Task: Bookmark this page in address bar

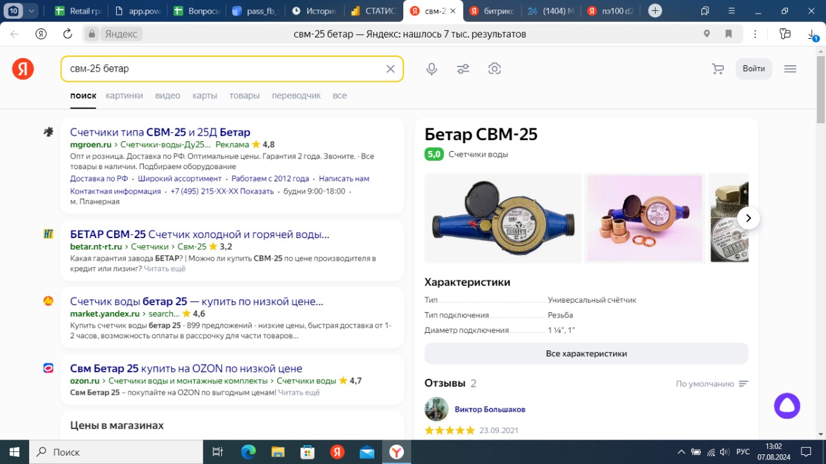Action: 729,34
